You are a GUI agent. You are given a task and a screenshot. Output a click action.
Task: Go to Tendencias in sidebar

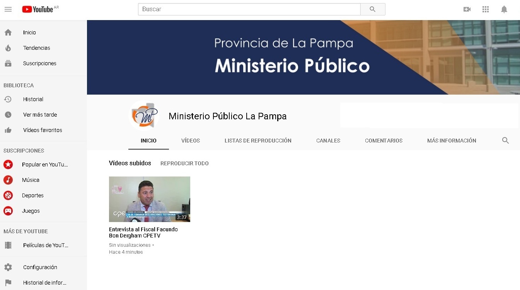[x=36, y=48]
